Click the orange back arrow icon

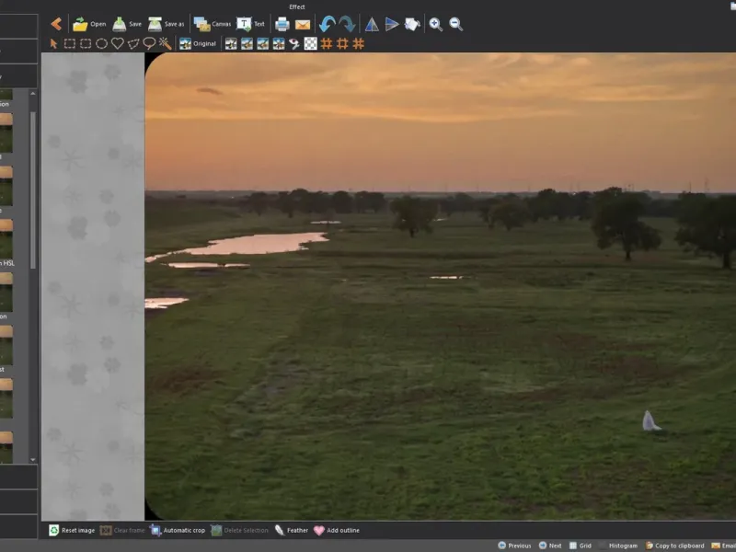coord(56,24)
